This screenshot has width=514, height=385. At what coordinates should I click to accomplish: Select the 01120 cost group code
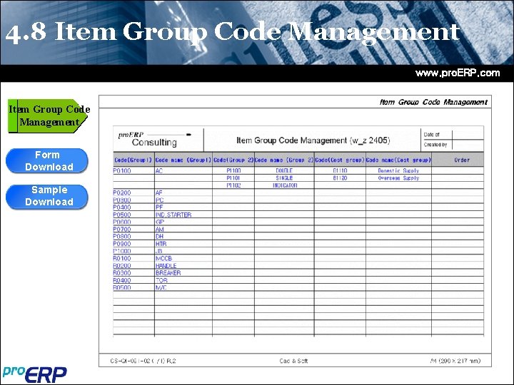340,178
